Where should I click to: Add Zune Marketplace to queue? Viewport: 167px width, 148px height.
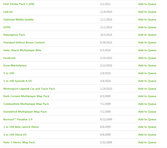click(x=147, y=66)
